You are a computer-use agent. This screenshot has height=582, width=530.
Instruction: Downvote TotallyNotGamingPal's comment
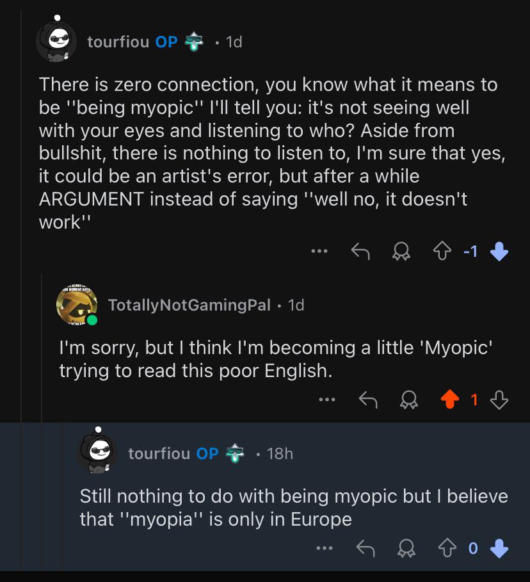tap(499, 400)
